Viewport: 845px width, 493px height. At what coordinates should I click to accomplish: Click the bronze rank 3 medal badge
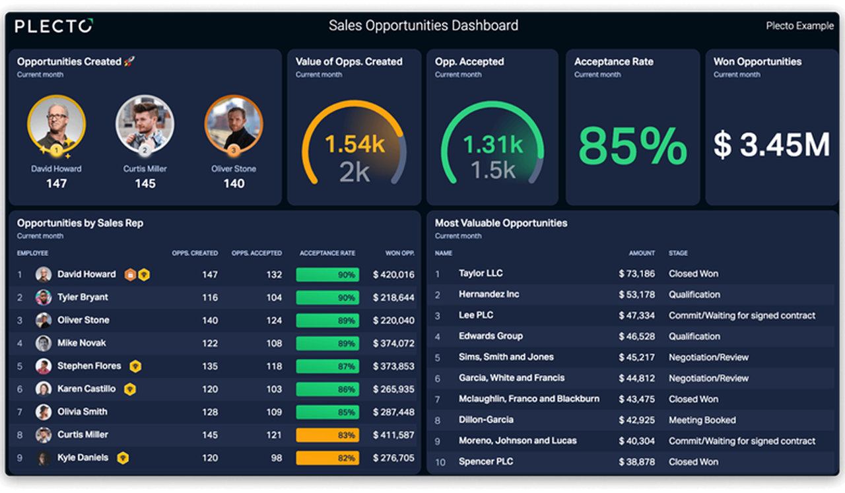click(233, 150)
